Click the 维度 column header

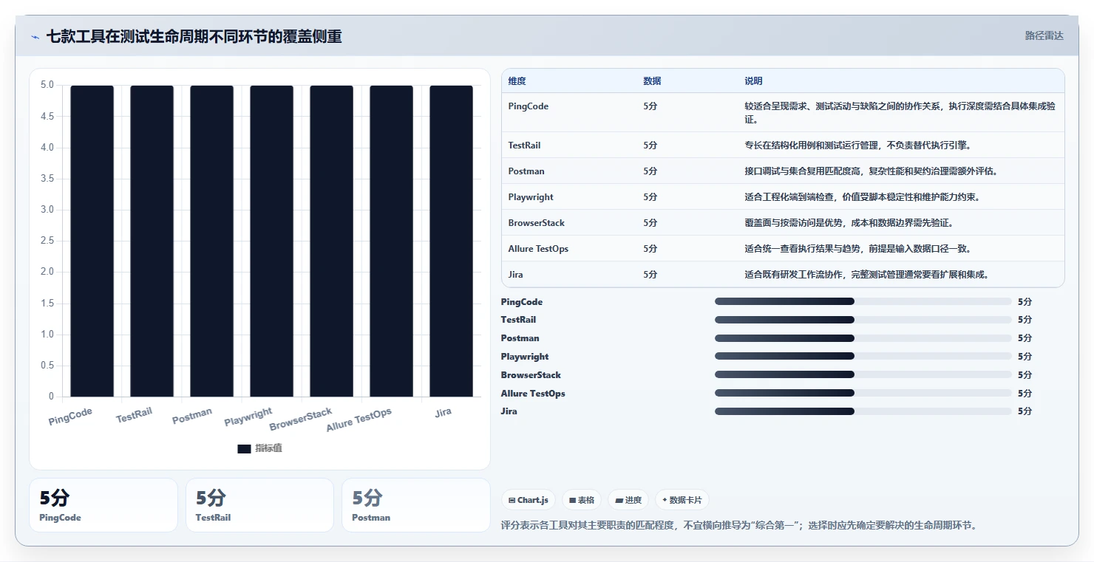pyautogui.click(x=517, y=81)
